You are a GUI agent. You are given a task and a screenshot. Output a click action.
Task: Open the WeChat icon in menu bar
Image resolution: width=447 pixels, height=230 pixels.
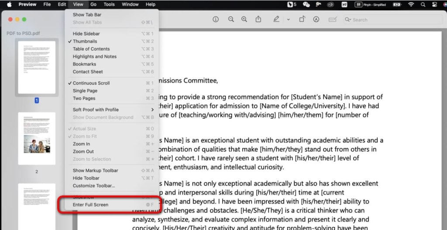pyautogui.click(x=306, y=4)
